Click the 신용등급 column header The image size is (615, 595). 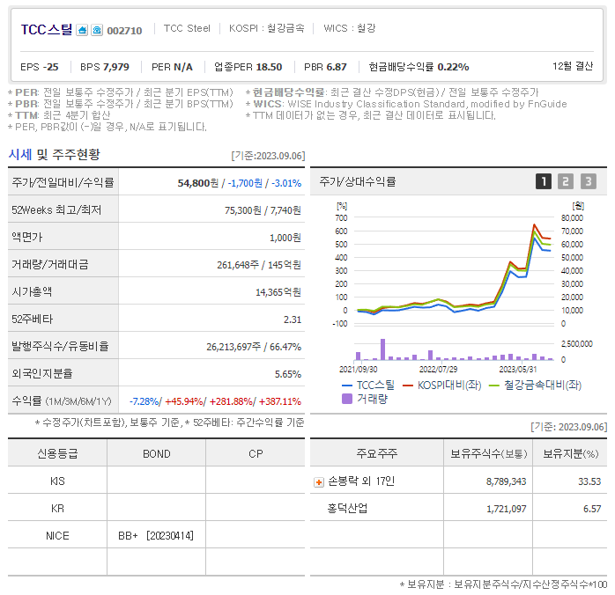click(57, 453)
